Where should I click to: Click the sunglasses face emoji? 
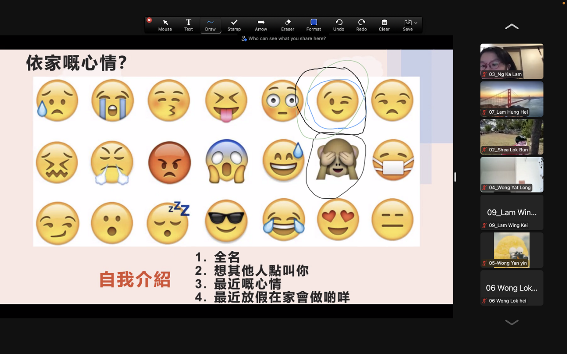(226, 220)
